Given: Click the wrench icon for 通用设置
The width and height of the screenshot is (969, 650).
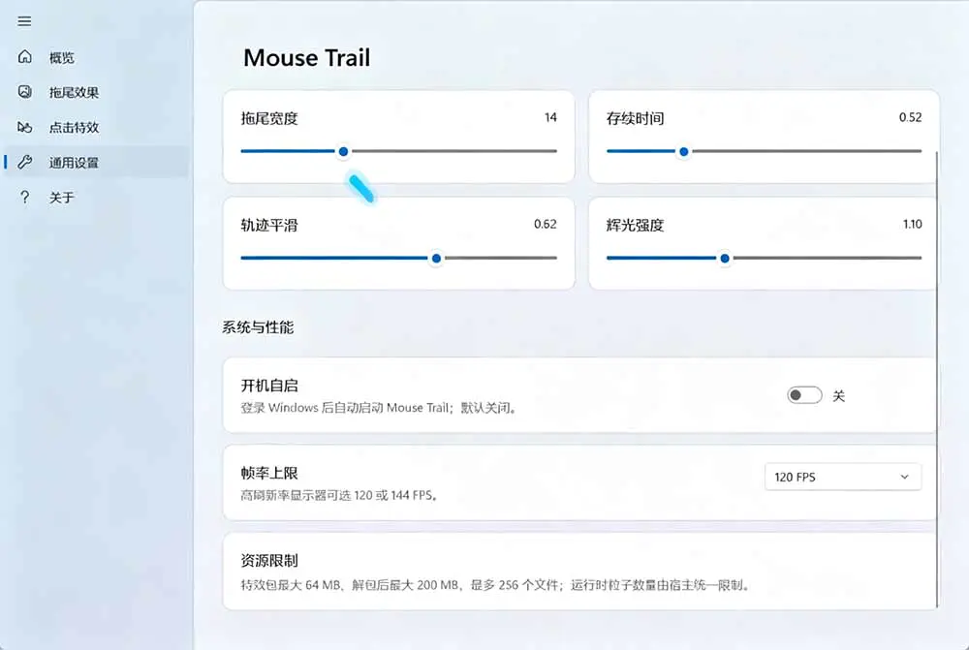Looking at the screenshot, I should 25,163.
